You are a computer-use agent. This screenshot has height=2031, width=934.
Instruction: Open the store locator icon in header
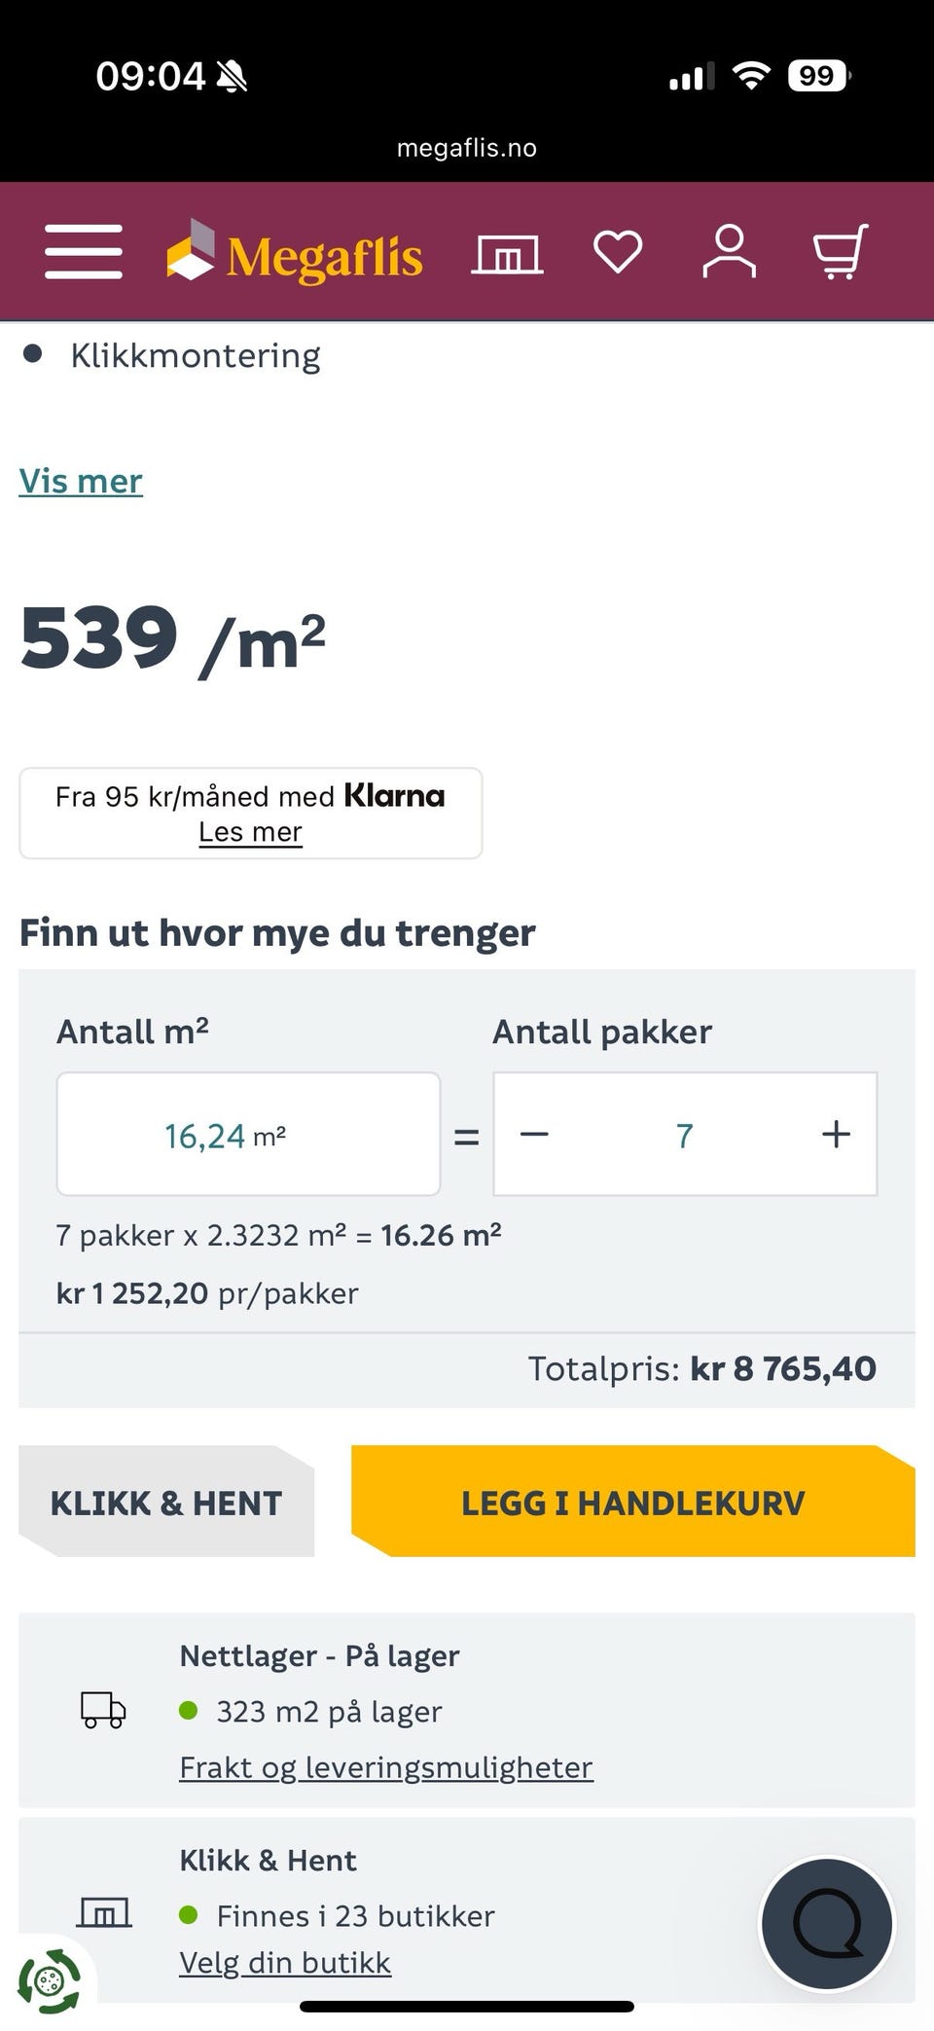click(507, 253)
